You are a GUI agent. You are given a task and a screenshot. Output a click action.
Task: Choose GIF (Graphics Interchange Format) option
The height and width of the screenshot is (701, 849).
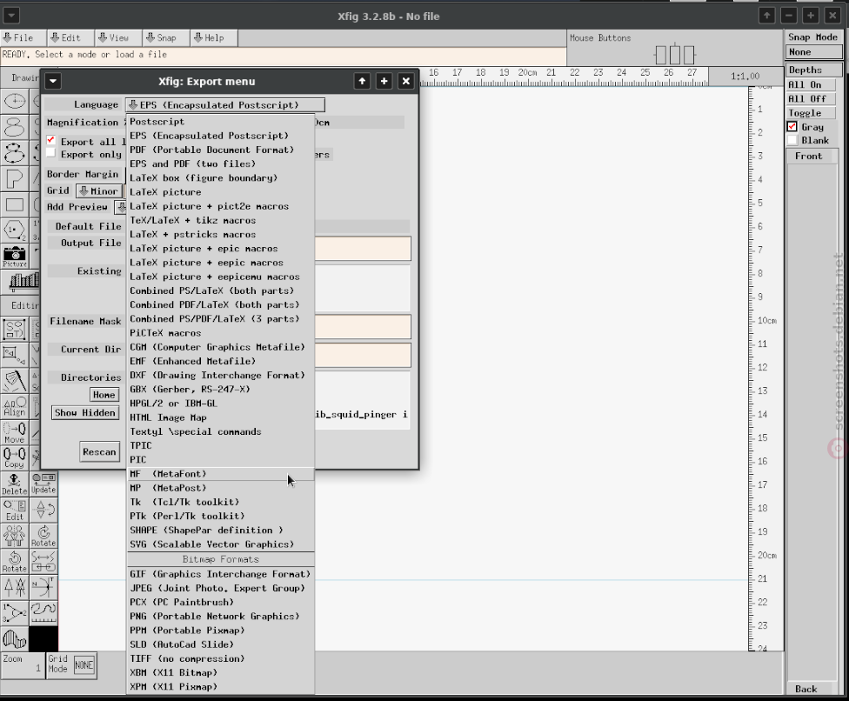point(221,574)
